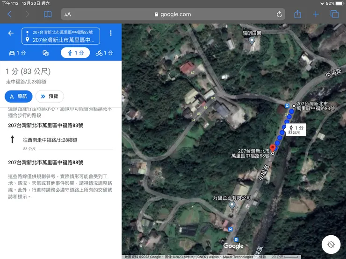Image resolution: width=346 pixels, height=259 pixels.
Task: Open the three-dot options menu in the Maps header
Action: point(111,33)
